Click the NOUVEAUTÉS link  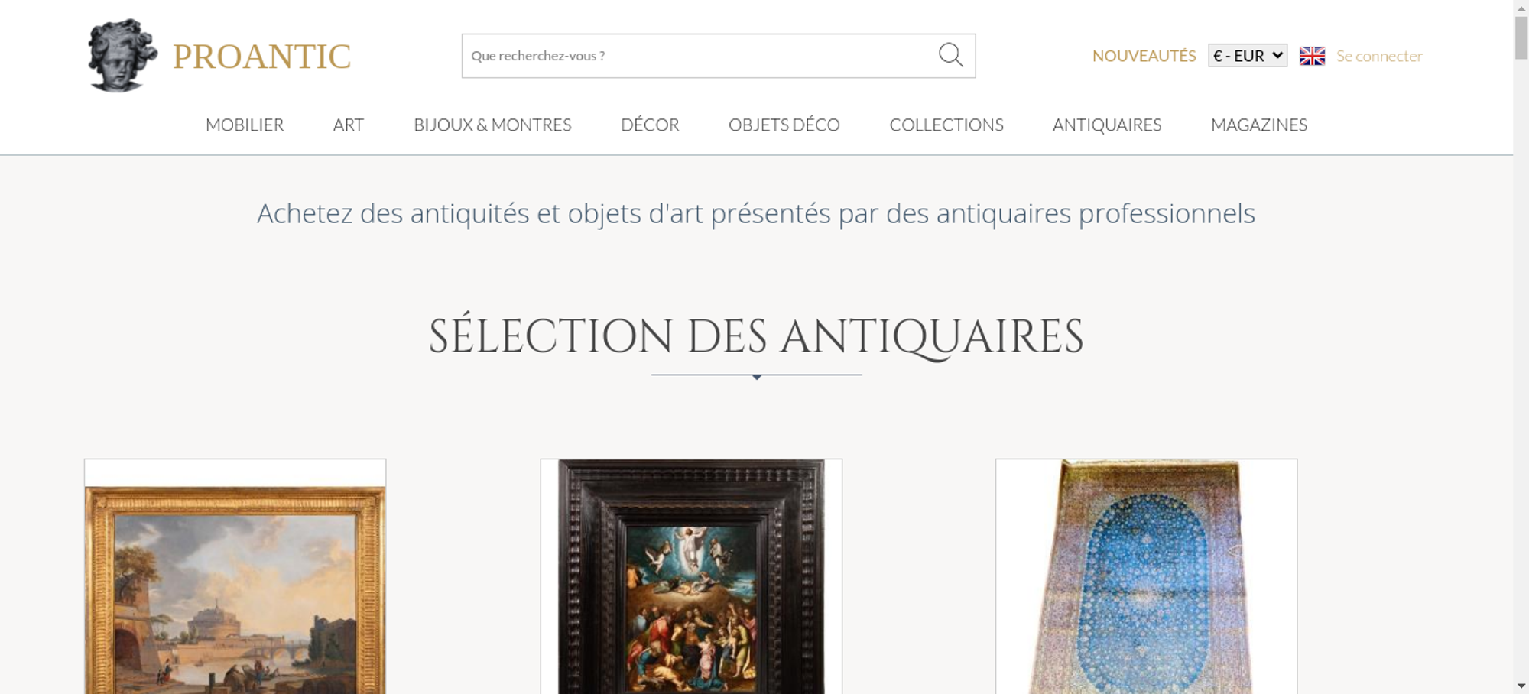(x=1144, y=56)
